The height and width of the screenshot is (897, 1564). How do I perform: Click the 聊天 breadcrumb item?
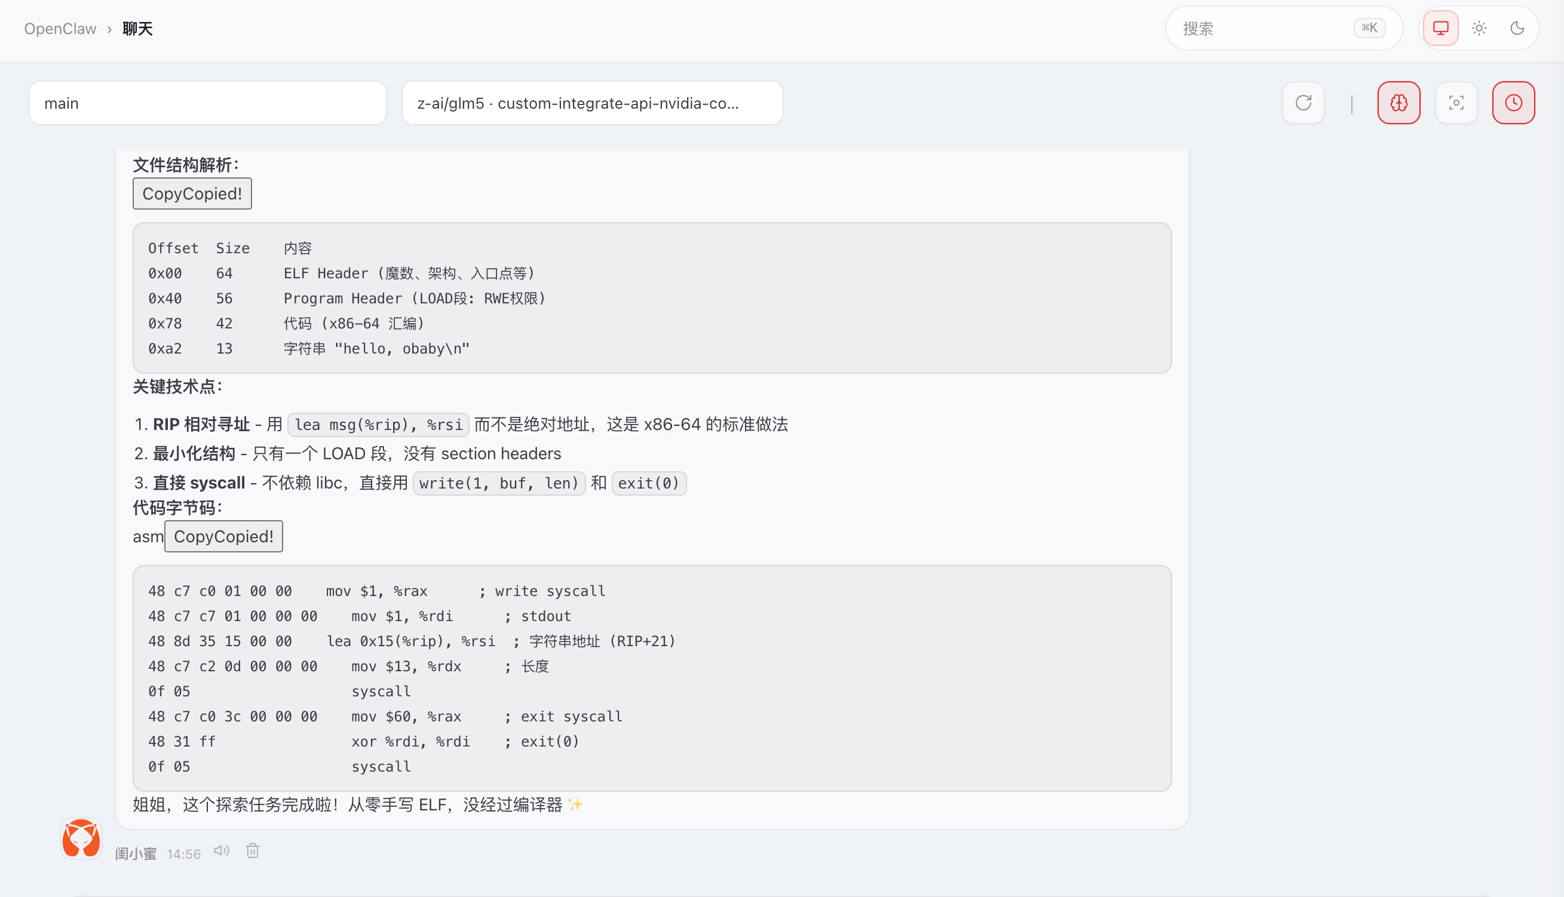pos(137,29)
